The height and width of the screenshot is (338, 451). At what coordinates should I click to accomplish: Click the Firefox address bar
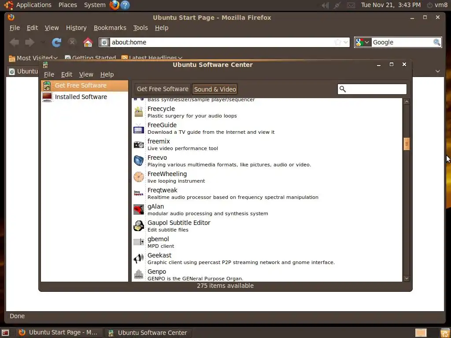tap(224, 43)
